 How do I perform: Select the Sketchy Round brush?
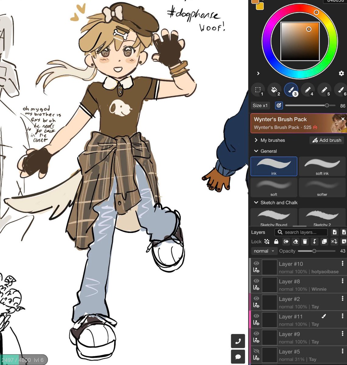(x=274, y=217)
